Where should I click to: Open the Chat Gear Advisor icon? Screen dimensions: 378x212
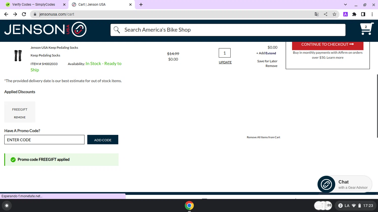click(326, 184)
